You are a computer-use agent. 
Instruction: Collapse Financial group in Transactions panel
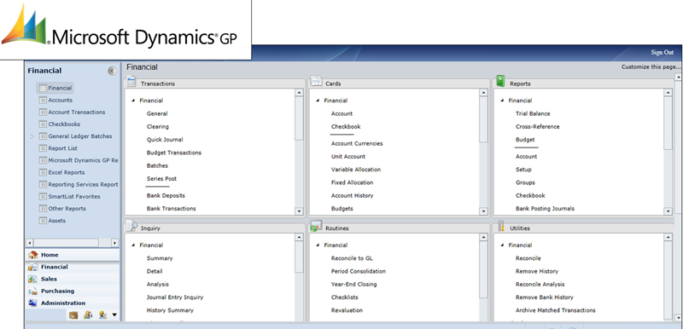point(133,101)
